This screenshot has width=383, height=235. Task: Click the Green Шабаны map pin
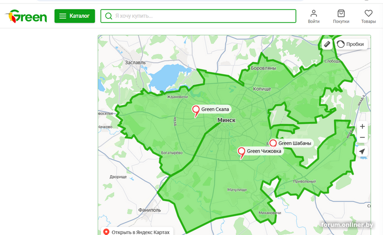273,144
